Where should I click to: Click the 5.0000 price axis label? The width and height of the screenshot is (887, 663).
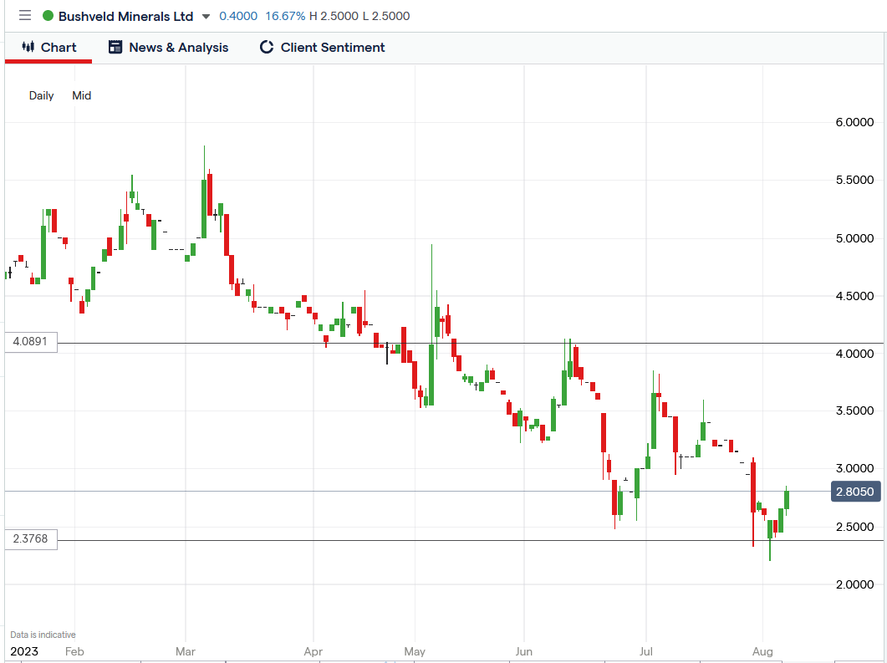tap(854, 238)
